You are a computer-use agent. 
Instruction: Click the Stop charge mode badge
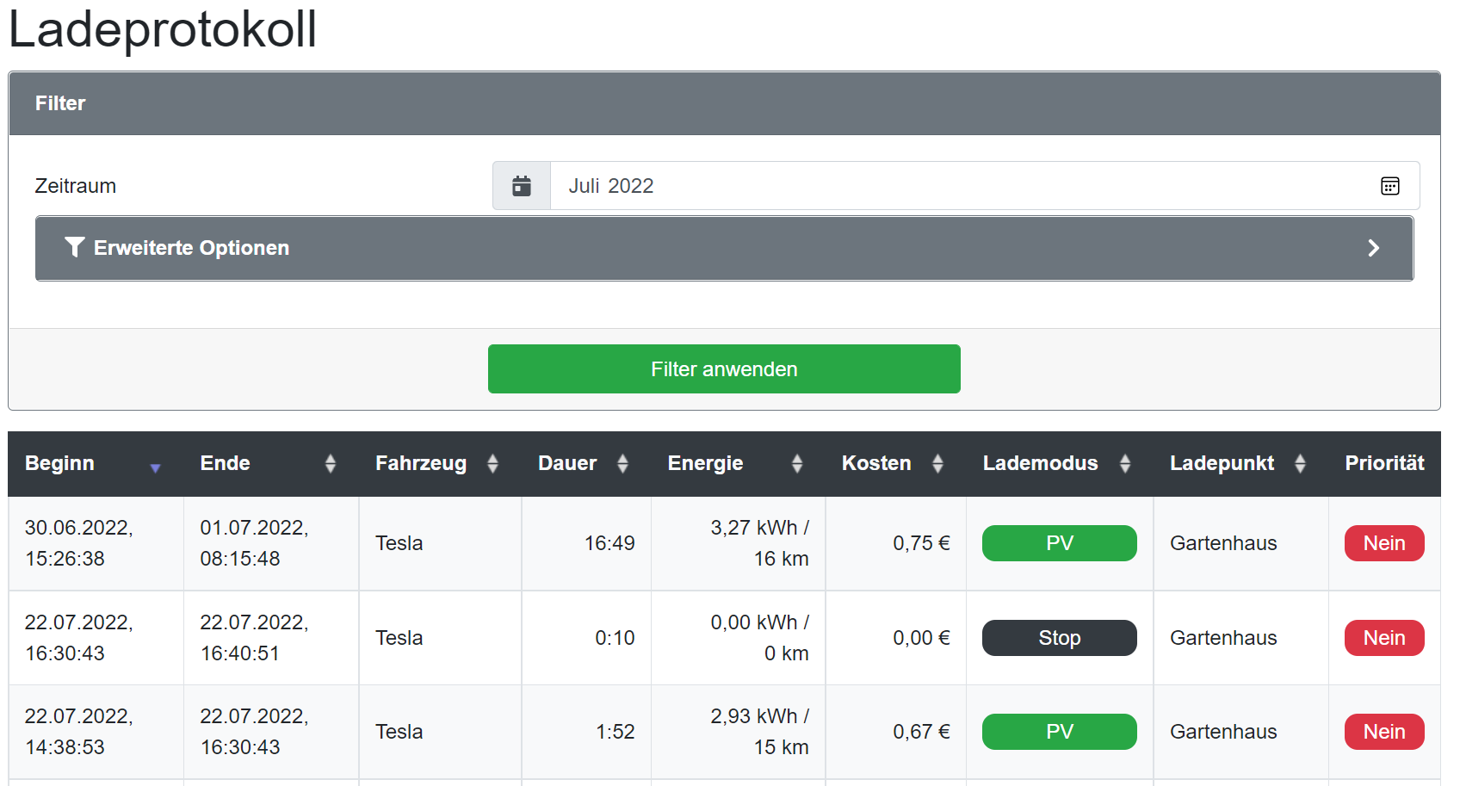coord(1059,638)
